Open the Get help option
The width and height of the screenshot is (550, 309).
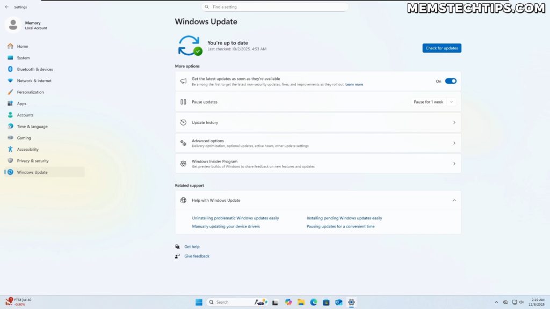tap(192, 246)
